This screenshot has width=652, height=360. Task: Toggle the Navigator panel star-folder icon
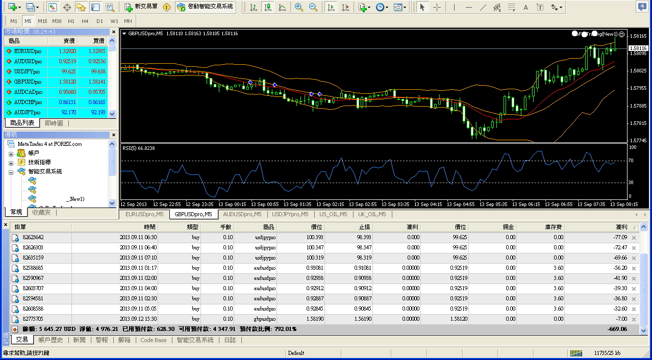click(81, 7)
